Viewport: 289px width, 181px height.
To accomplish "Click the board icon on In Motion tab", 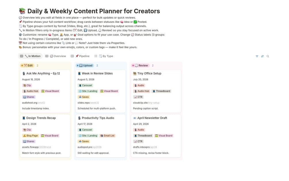I will (x=22, y=56).
